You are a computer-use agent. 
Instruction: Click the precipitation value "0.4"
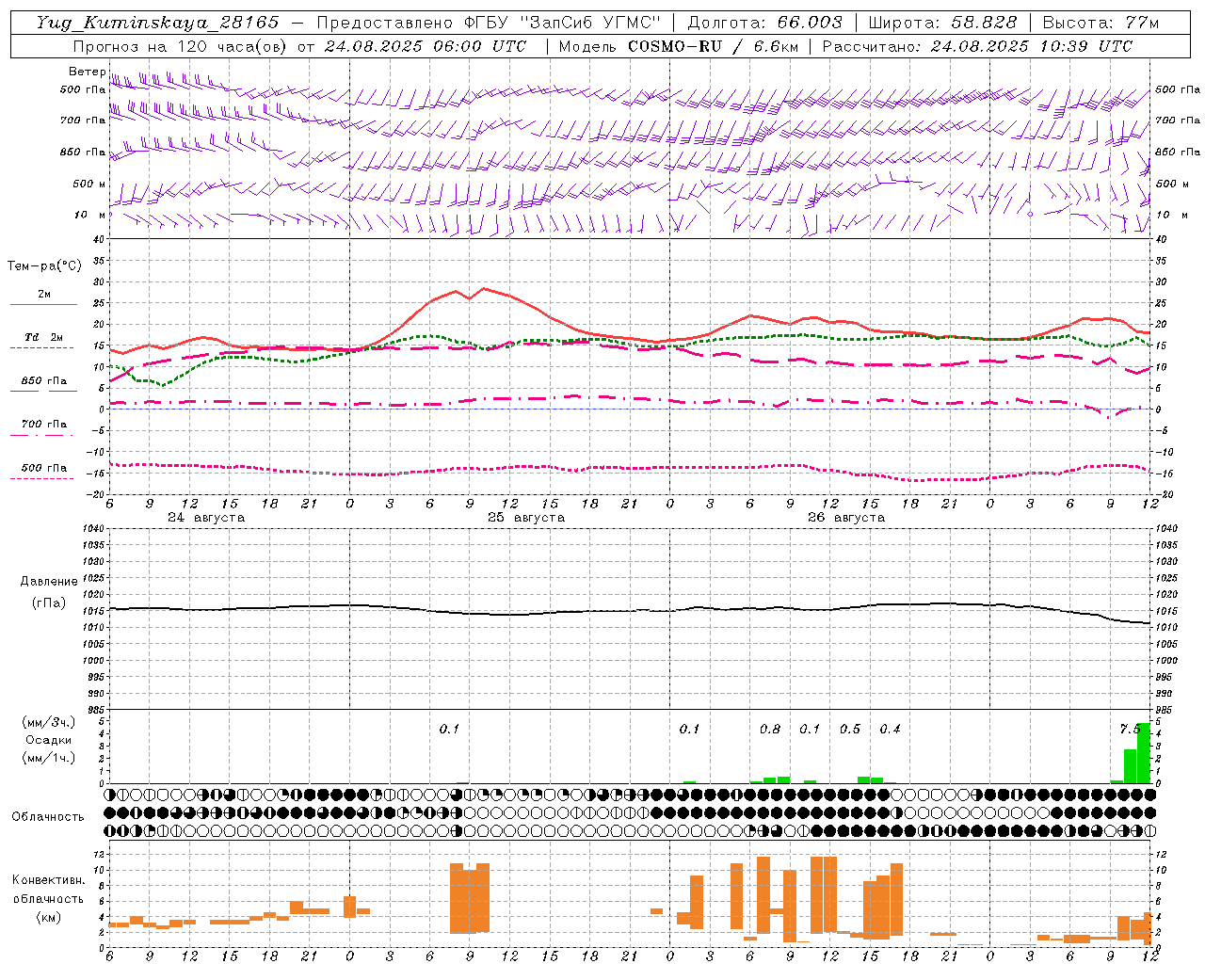(891, 729)
